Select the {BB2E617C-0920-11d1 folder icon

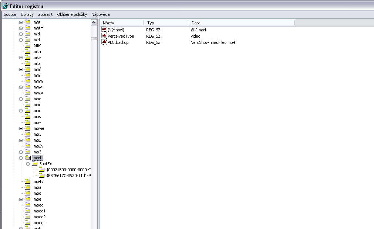(x=42, y=176)
